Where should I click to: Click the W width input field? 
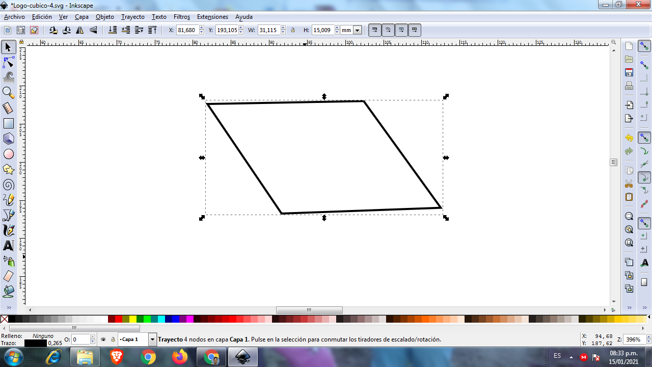[x=269, y=30]
